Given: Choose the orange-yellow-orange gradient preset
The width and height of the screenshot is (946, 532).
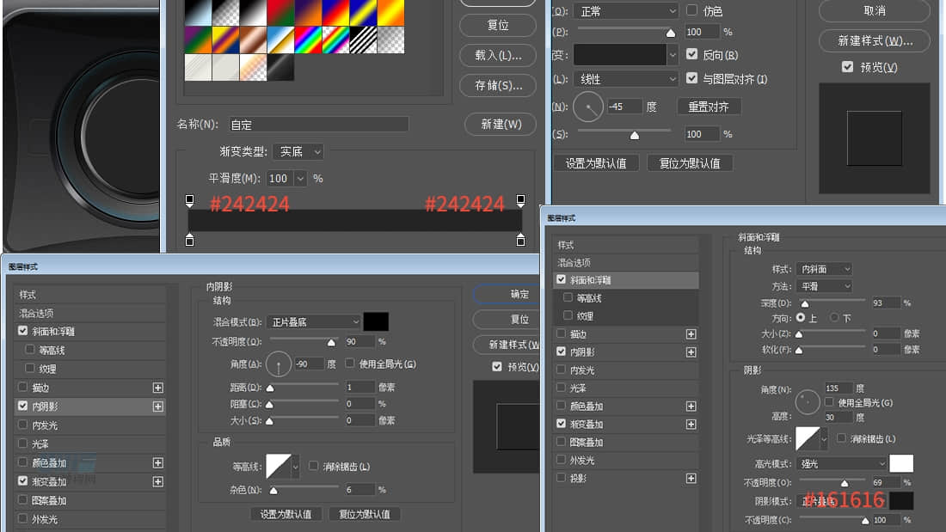Looking at the screenshot, I should [x=390, y=13].
